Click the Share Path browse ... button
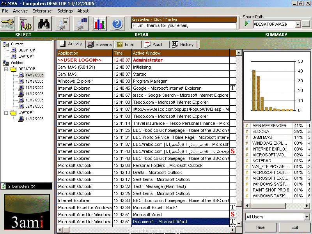The width and height of the screenshot is (312, 234). 305,24
